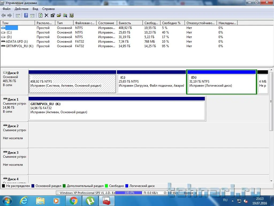Click the green Refresh toolbar icon

[40, 15]
